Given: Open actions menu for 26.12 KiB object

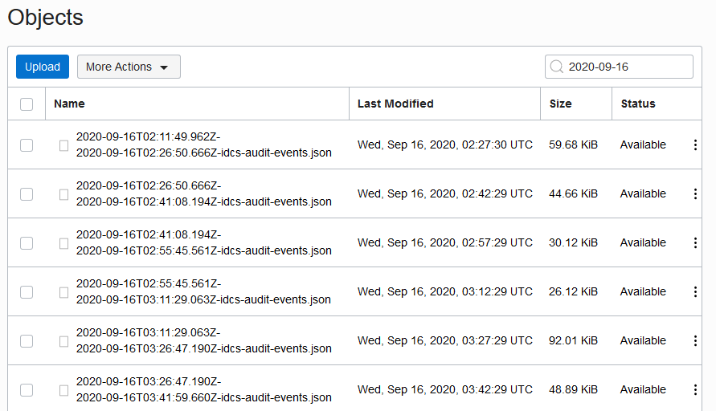Looking at the screenshot, I should 695,292.
